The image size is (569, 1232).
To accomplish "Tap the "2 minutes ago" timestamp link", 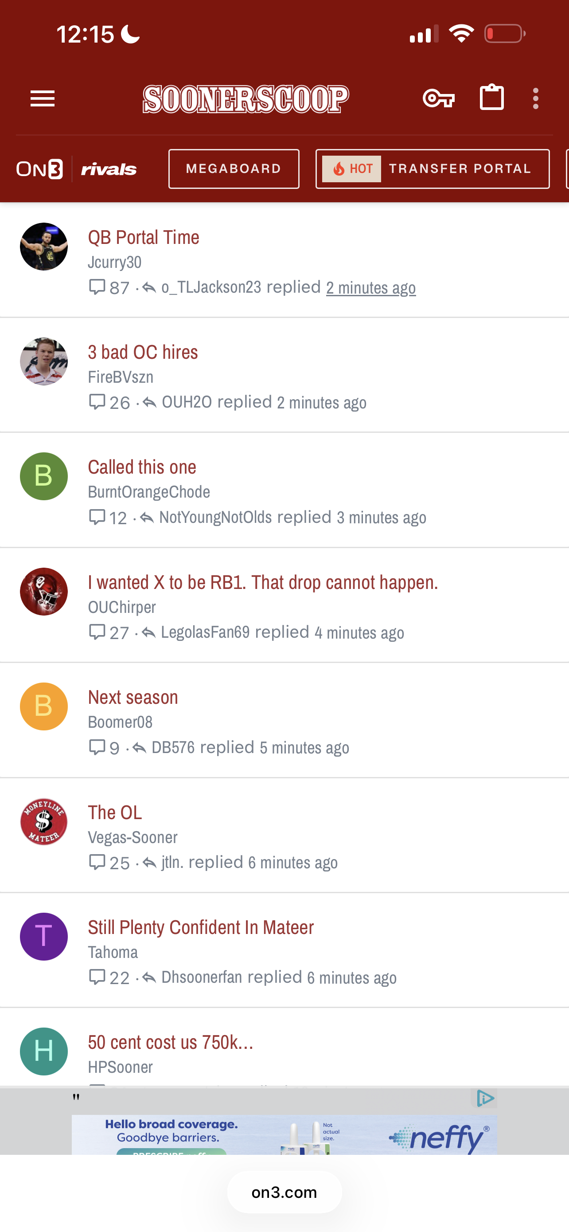I will click(x=371, y=287).
